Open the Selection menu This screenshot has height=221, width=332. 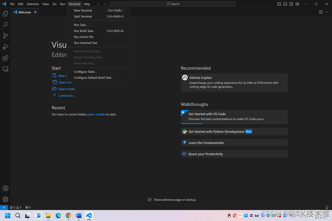point(33,4)
